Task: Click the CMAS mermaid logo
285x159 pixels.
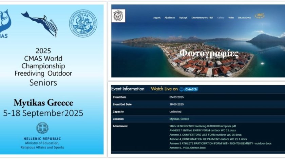Action: [5, 22]
